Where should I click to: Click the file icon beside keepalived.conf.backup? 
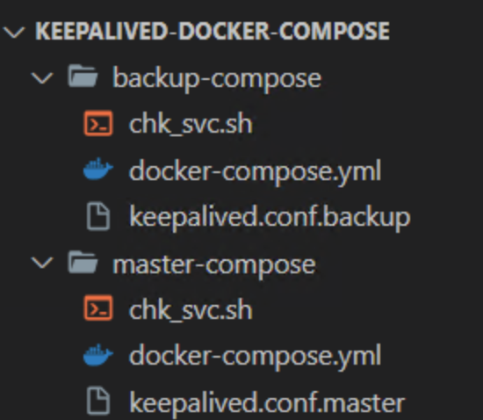(98, 217)
